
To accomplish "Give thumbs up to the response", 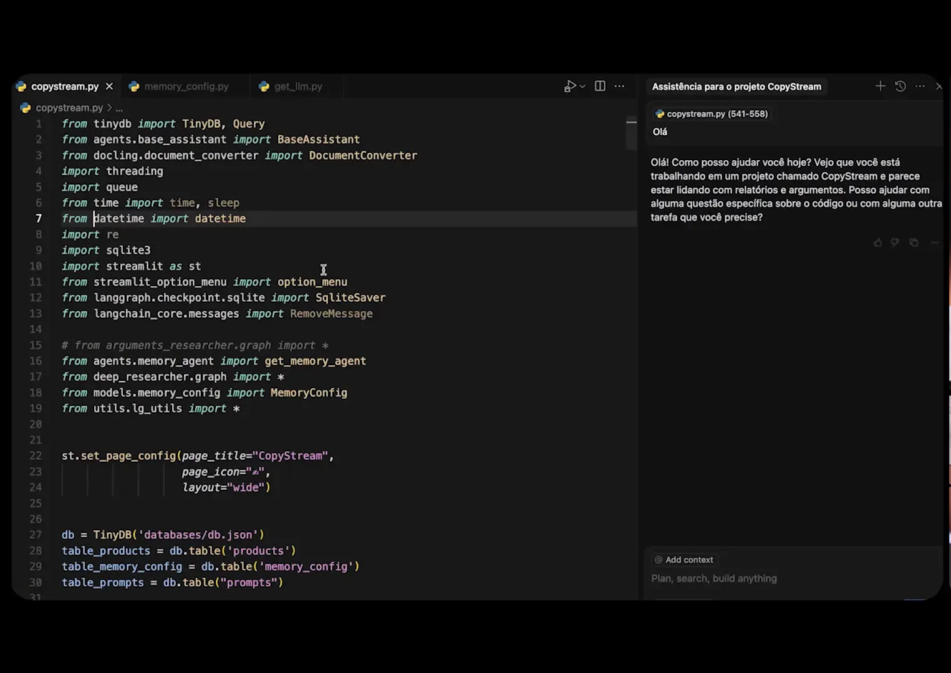I will pyautogui.click(x=877, y=242).
